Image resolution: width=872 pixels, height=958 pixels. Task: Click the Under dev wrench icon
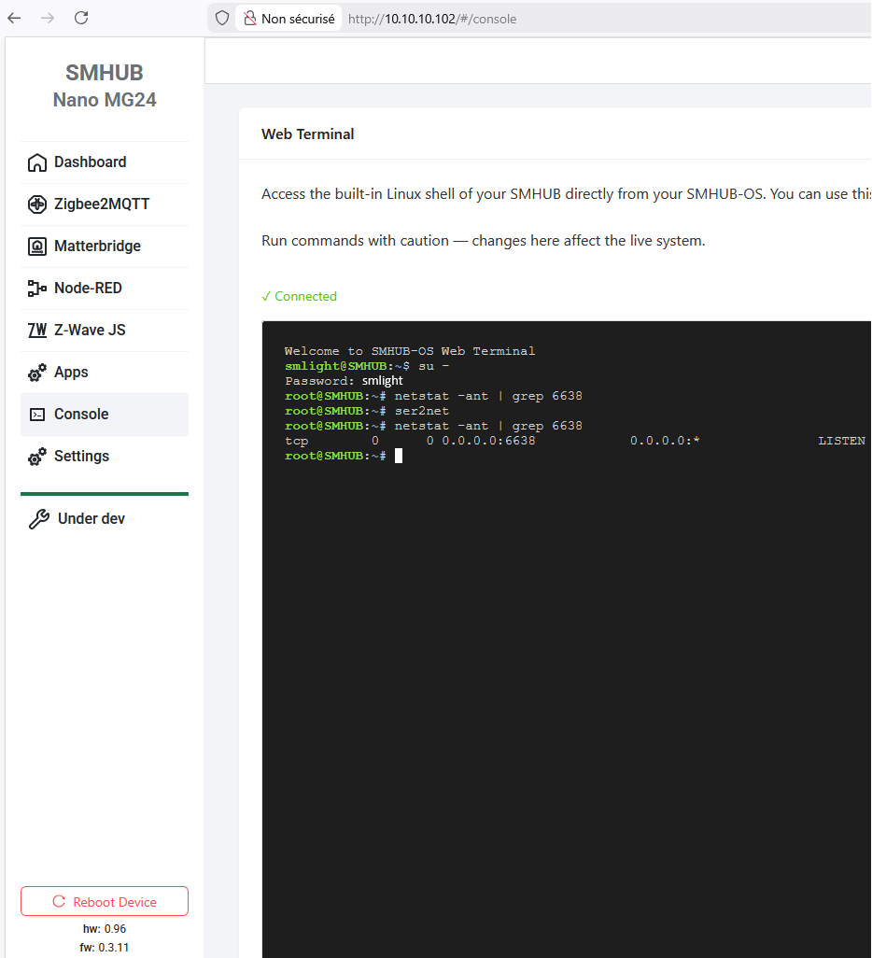click(x=39, y=519)
